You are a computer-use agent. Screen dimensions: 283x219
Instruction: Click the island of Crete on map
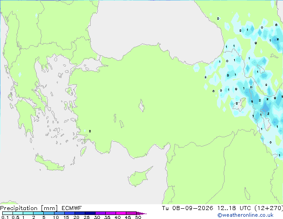[50, 163]
